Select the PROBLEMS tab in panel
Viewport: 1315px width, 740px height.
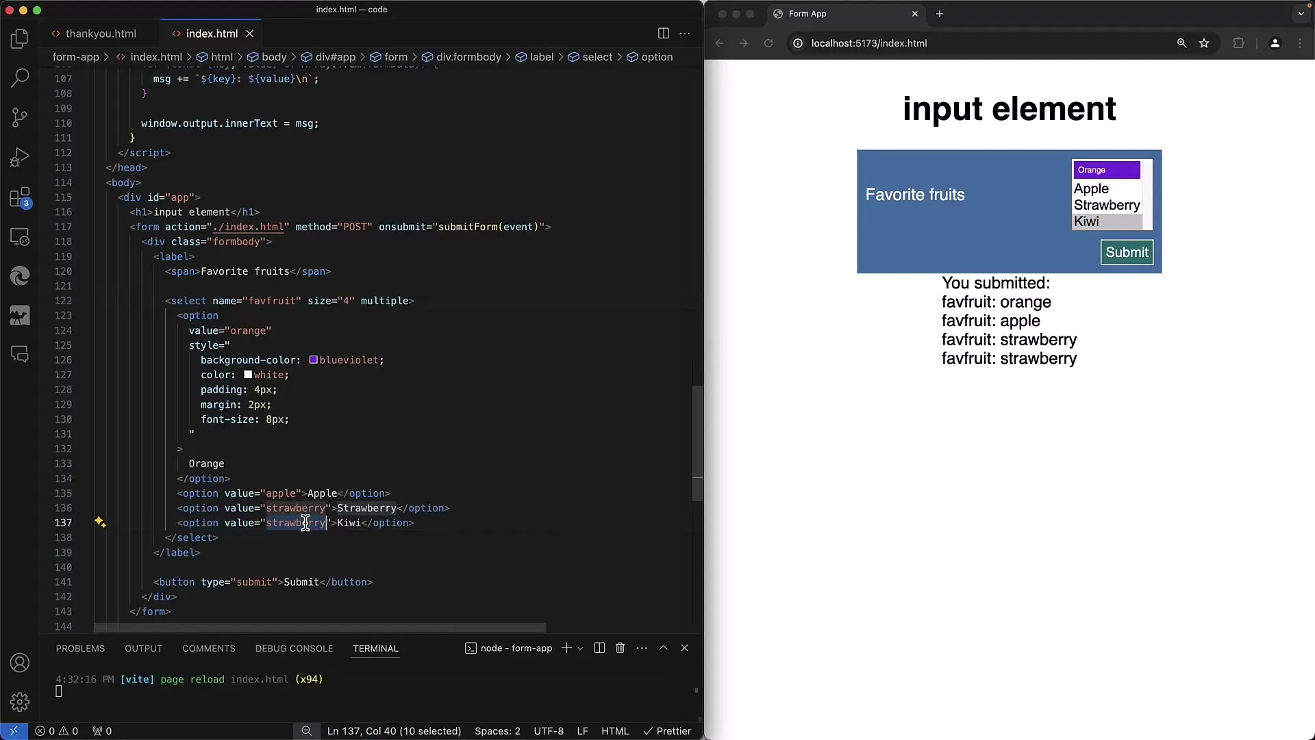79,647
